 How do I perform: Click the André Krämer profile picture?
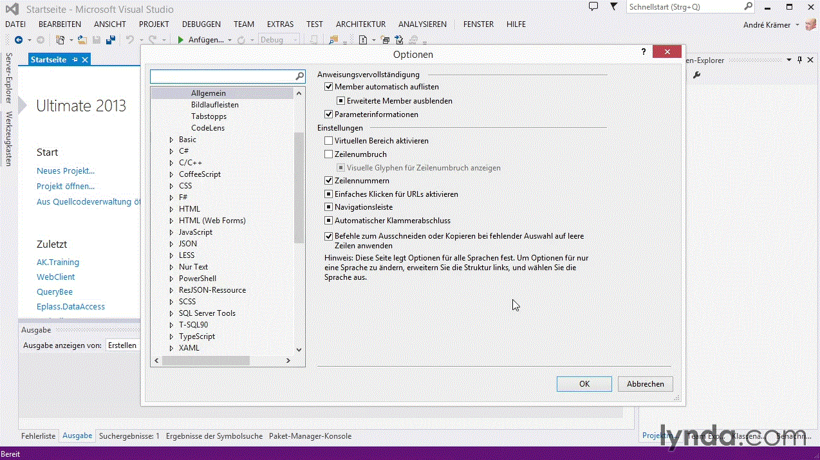click(x=812, y=24)
